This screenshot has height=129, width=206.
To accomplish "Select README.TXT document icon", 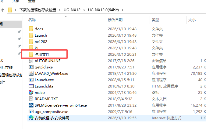I will click(x=31, y=99).
